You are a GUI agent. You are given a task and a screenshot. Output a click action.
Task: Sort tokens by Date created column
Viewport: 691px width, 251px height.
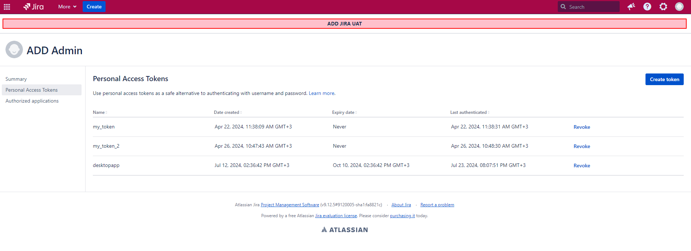[x=227, y=112]
